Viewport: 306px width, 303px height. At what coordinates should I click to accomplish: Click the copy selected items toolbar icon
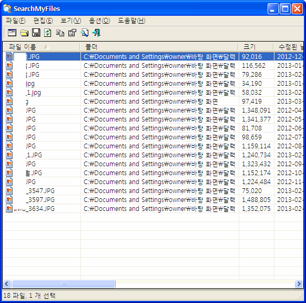(60, 33)
